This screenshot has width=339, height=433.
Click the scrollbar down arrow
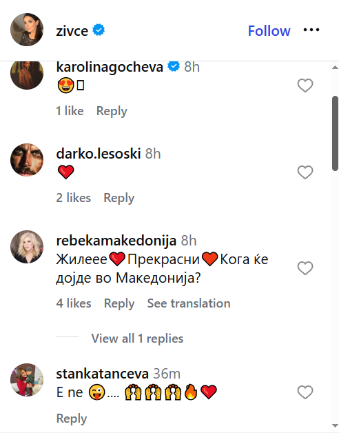coord(335,425)
